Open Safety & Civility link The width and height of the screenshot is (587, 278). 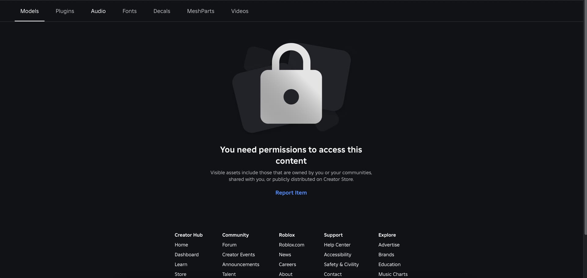[x=341, y=264]
